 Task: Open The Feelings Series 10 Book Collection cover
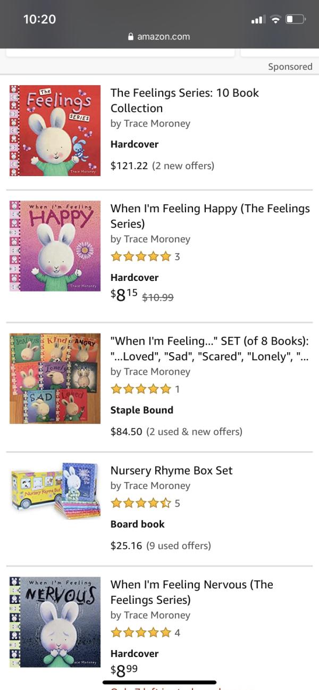[55, 130]
